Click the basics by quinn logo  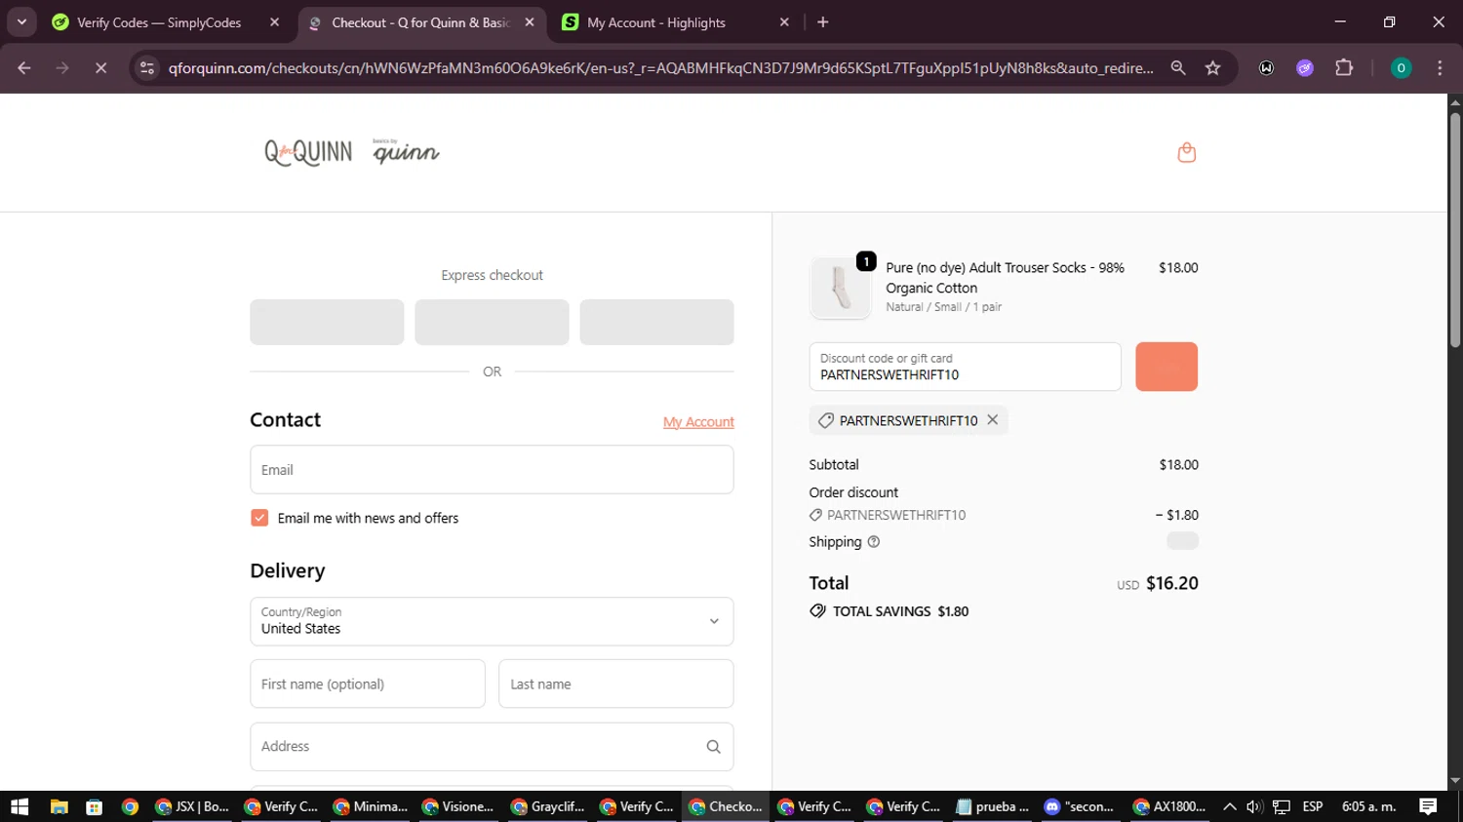[406, 151]
